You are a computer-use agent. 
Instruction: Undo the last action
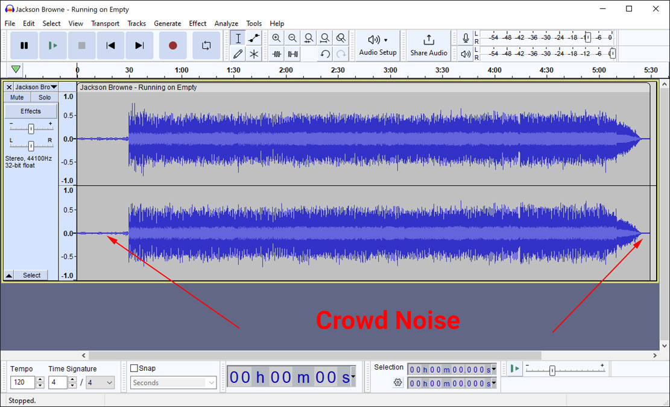324,54
